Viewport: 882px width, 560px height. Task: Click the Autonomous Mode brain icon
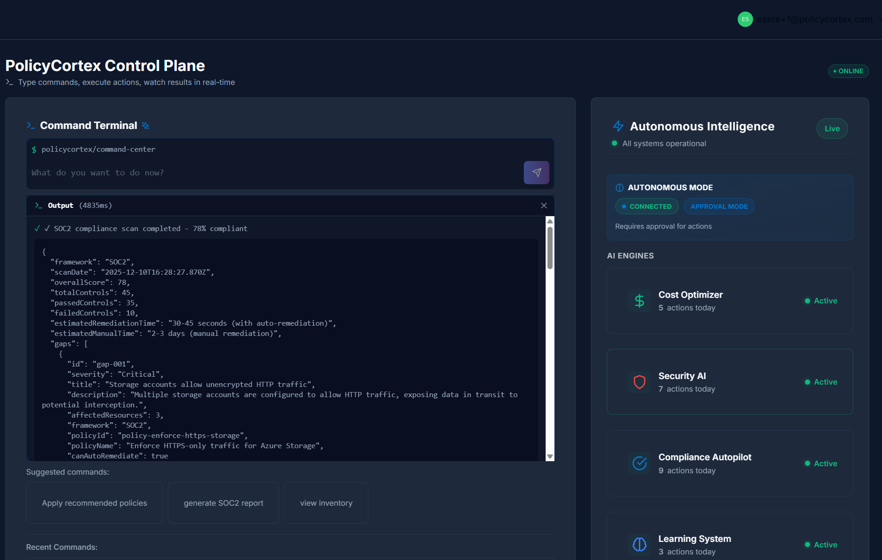[619, 187]
